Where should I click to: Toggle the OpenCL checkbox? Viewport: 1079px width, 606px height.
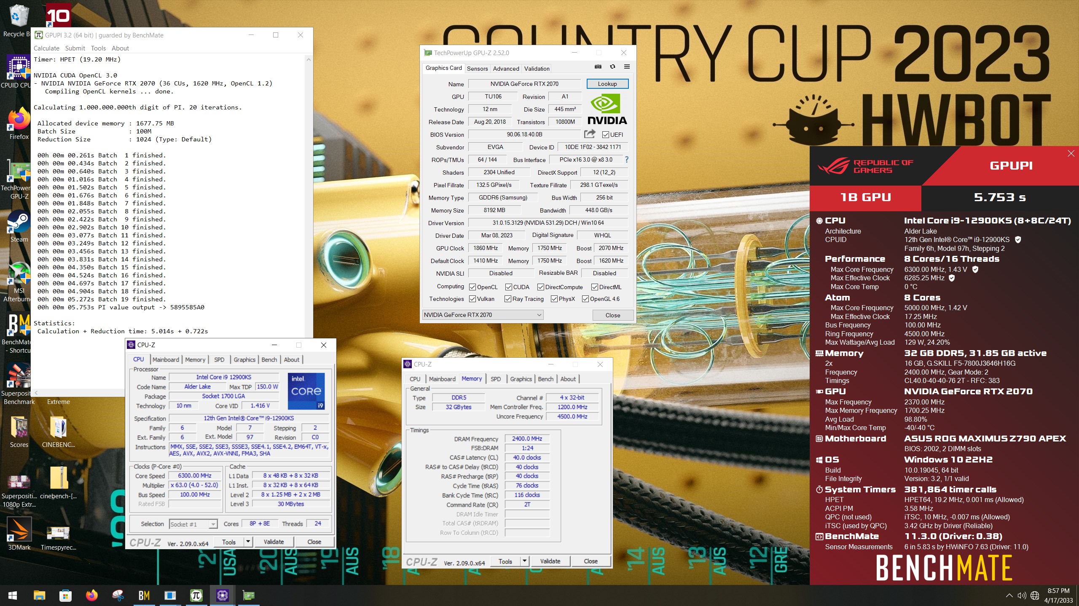point(472,287)
